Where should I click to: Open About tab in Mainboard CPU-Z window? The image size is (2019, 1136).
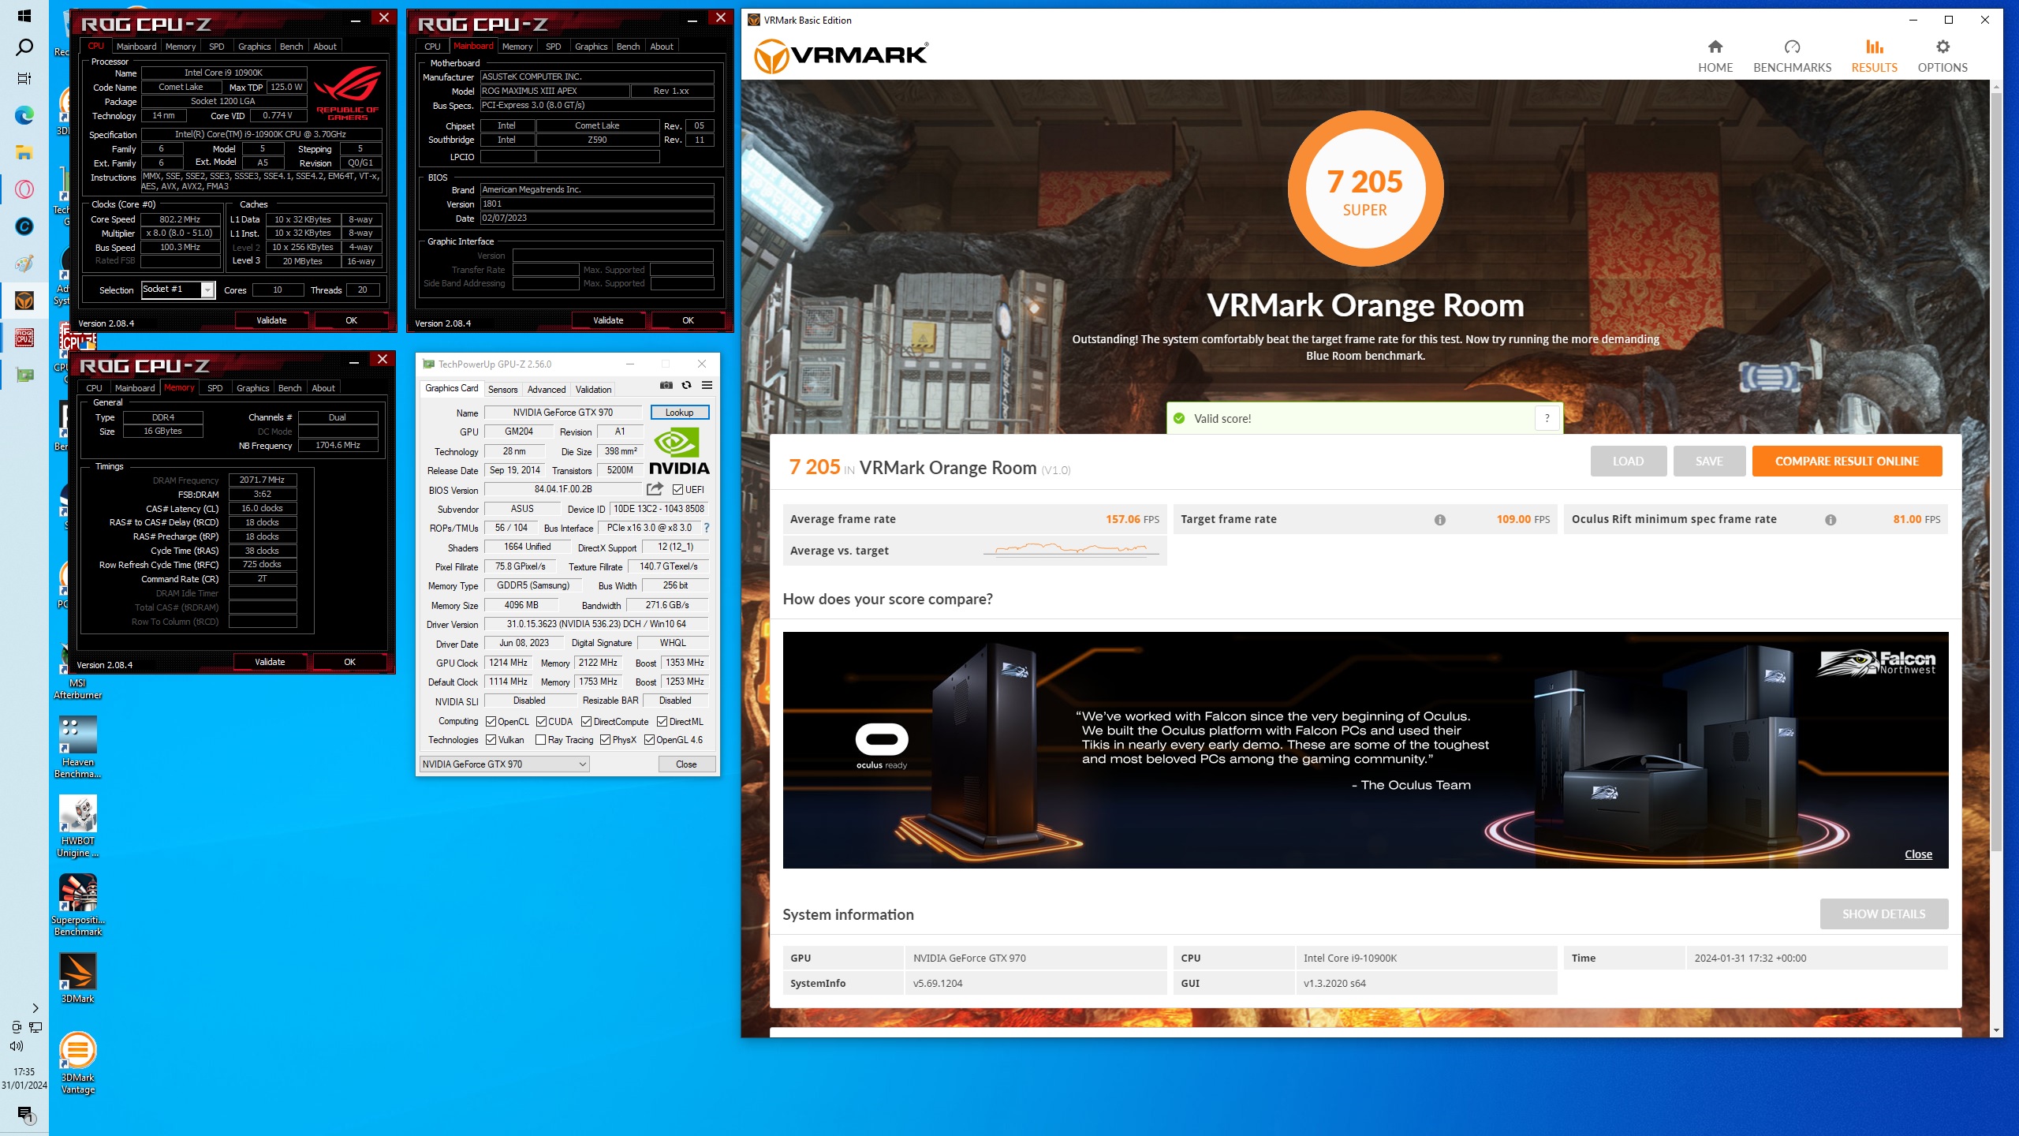coord(661,47)
